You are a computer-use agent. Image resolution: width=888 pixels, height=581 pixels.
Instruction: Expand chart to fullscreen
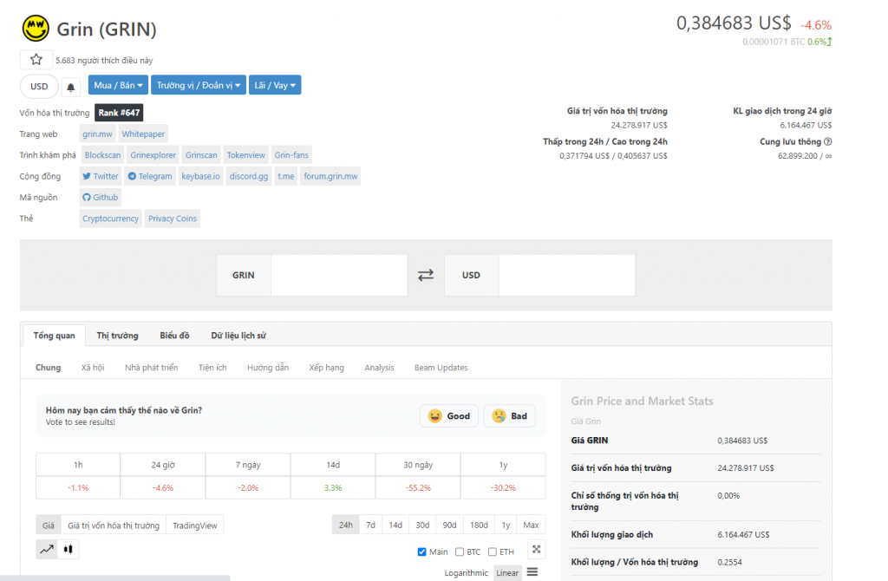tap(536, 549)
